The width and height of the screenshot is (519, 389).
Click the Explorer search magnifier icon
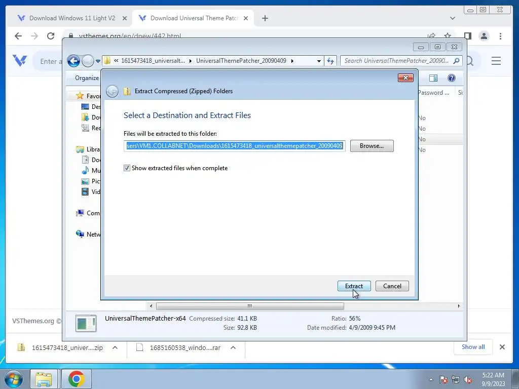pyautogui.click(x=457, y=61)
